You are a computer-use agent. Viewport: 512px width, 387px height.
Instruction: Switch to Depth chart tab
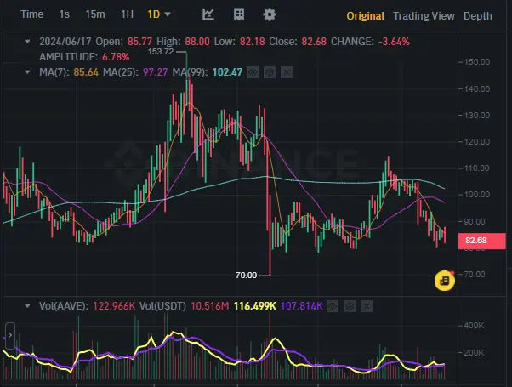coord(478,16)
